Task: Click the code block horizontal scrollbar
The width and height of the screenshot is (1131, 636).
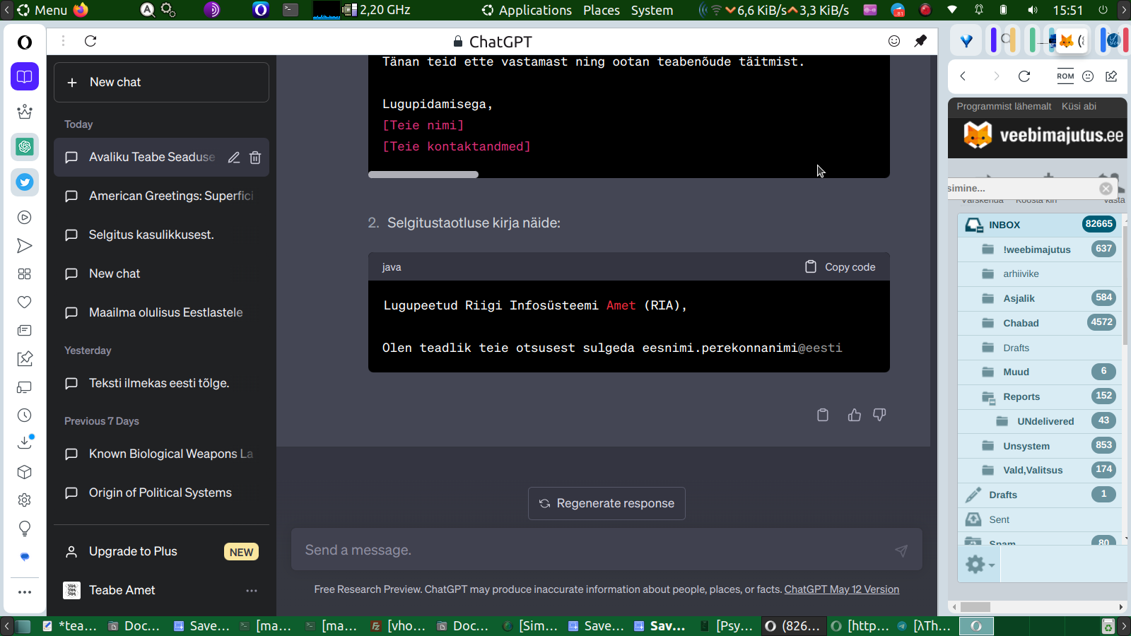Action: [x=423, y=174]
